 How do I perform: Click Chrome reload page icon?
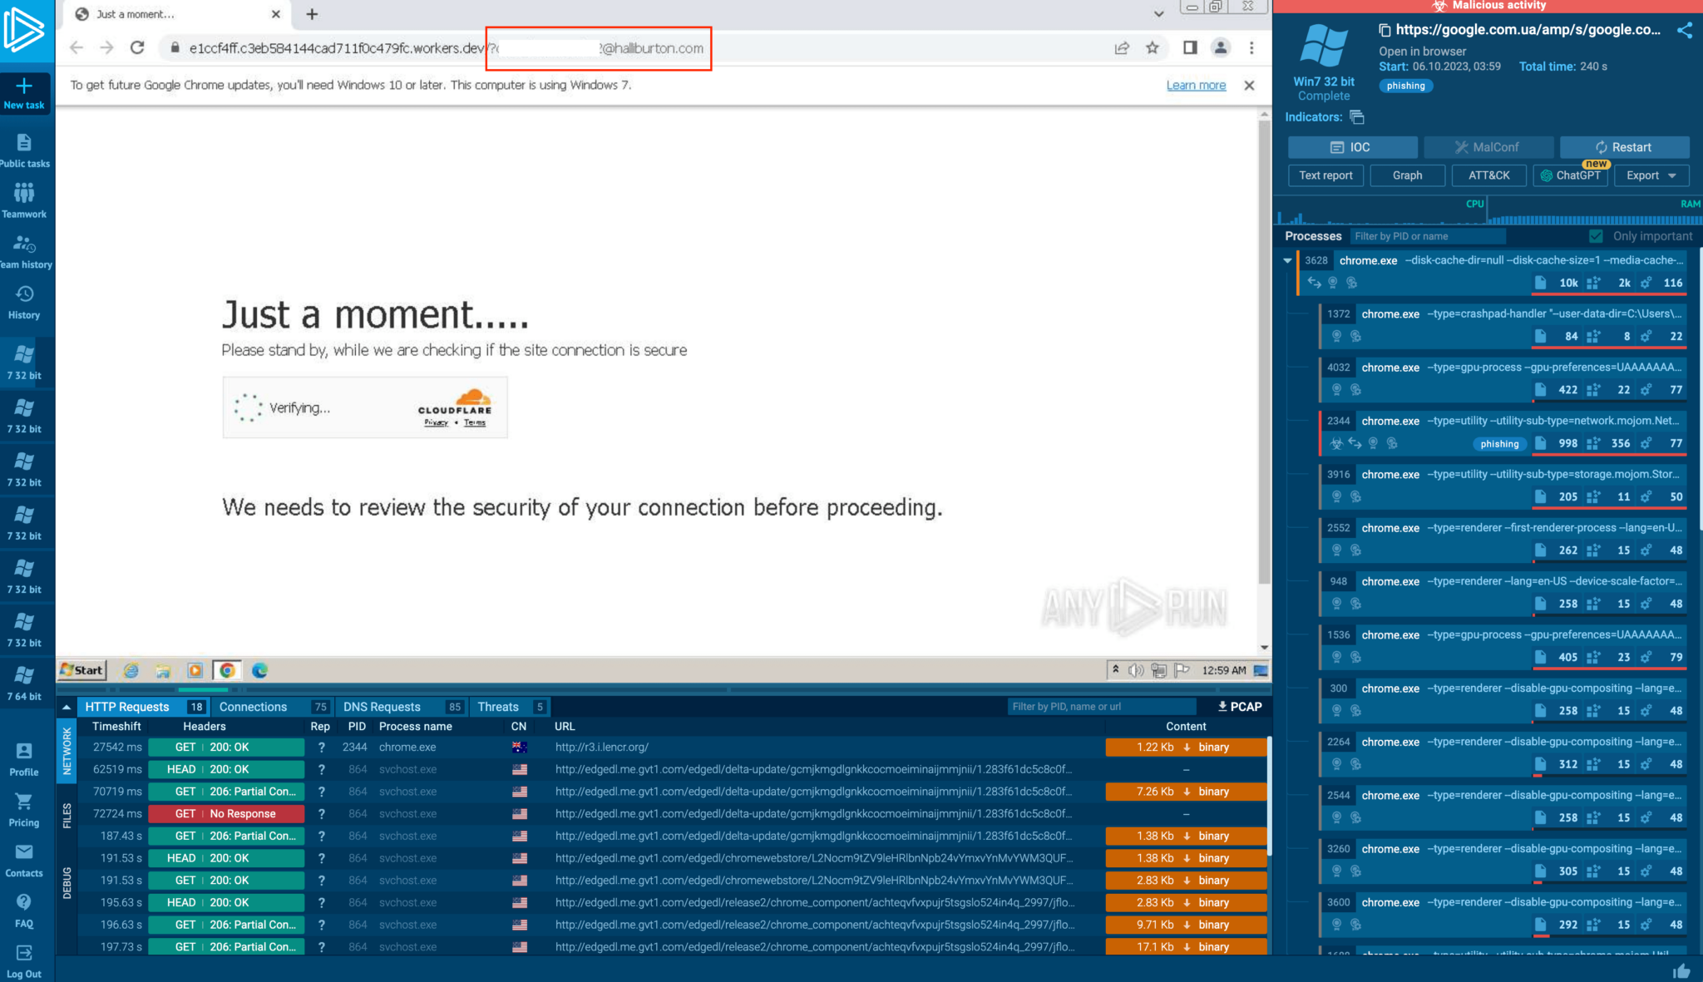point(137,48)
